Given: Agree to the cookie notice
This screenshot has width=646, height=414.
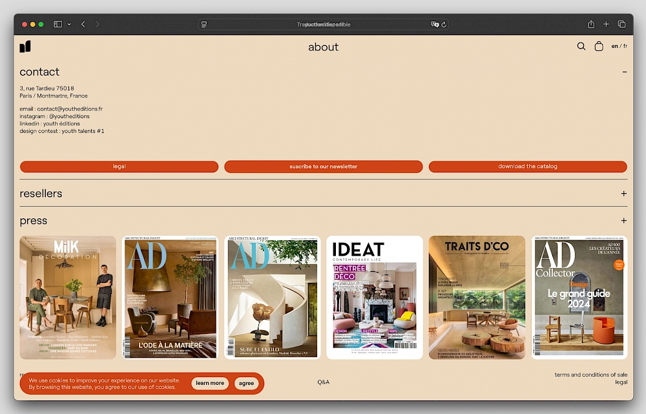Looking at the screenshot, I should [246, 383].
